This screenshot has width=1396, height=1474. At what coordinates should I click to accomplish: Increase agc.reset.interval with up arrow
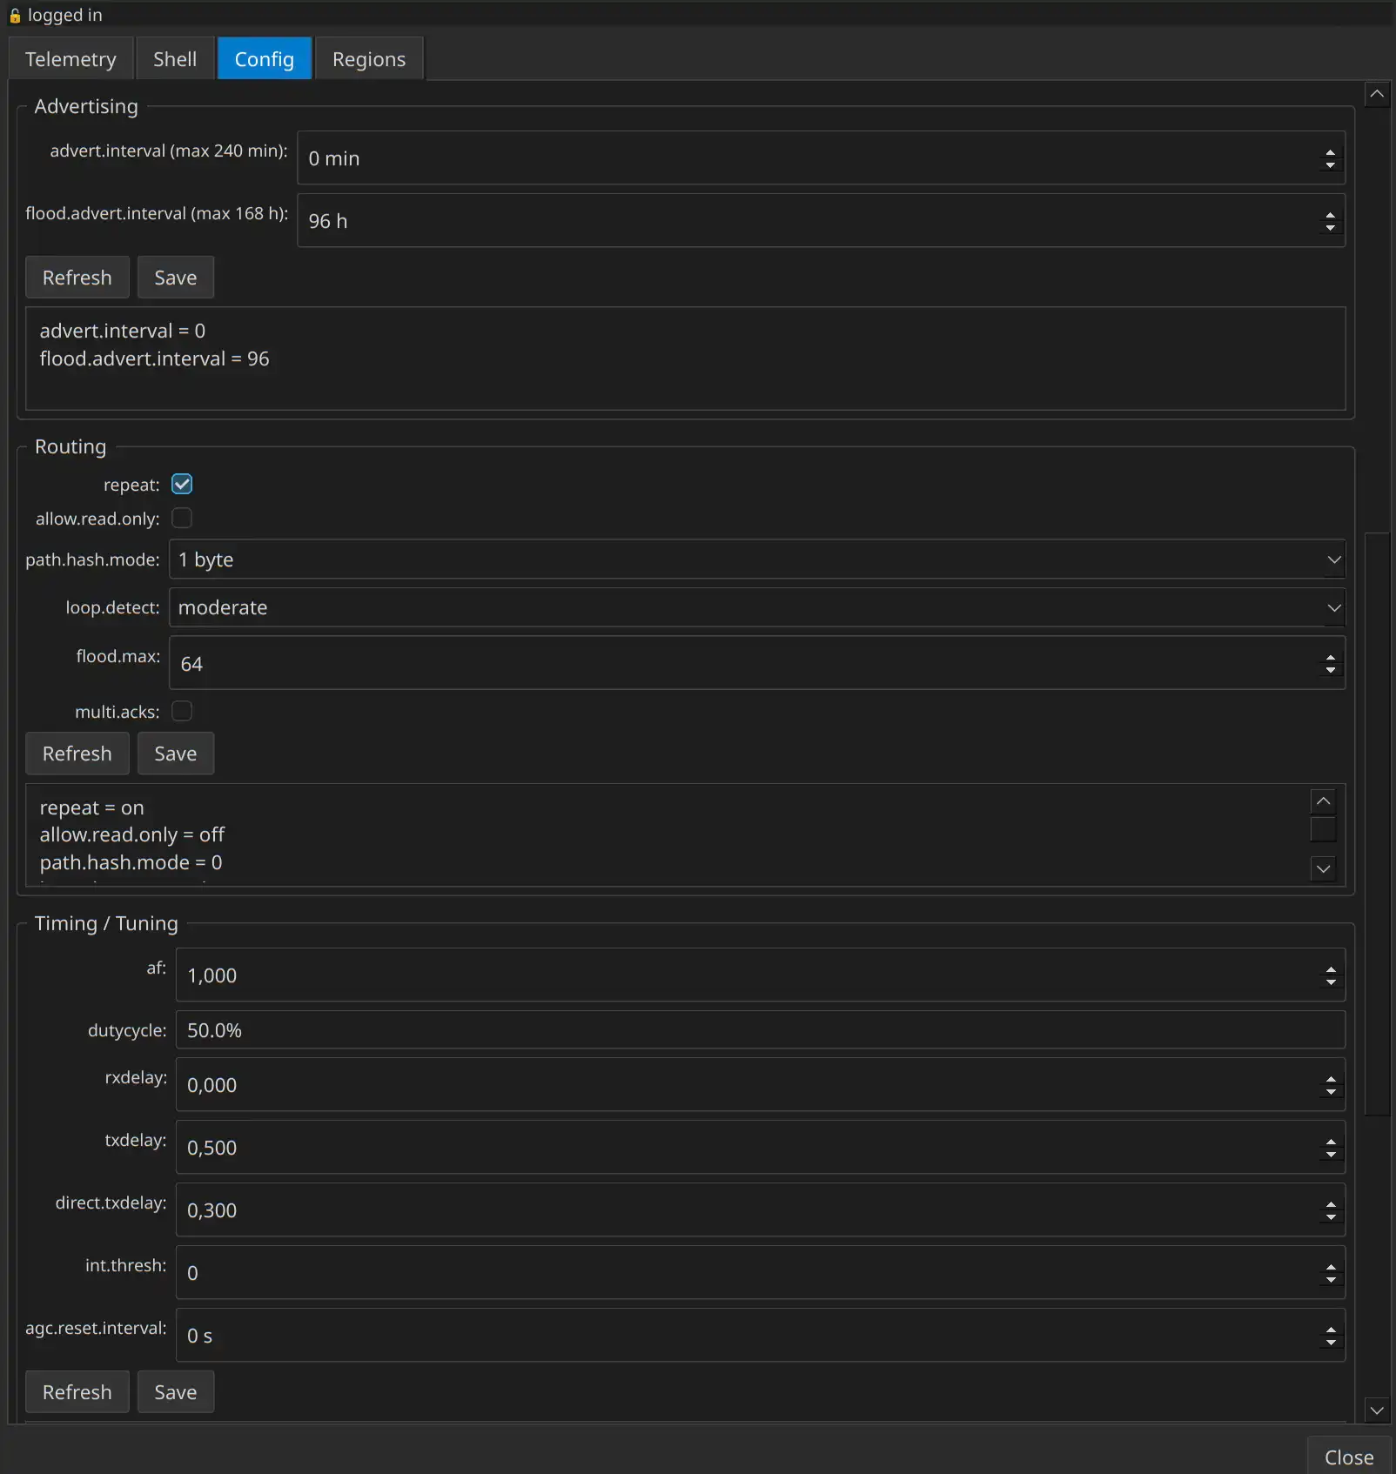(1330, 1329)
